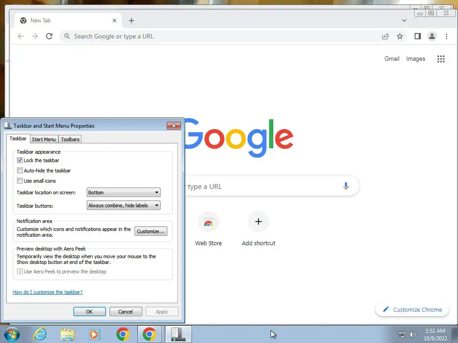Toggle Lock the taskbar checkbox
The height and width of the screenshot is (343, 458).
[20, 160]
